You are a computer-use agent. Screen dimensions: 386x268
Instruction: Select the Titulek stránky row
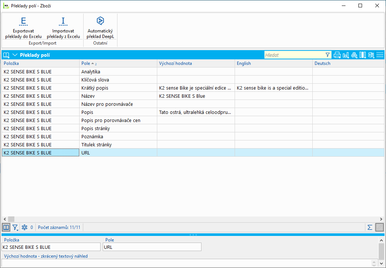pos(193,145)
